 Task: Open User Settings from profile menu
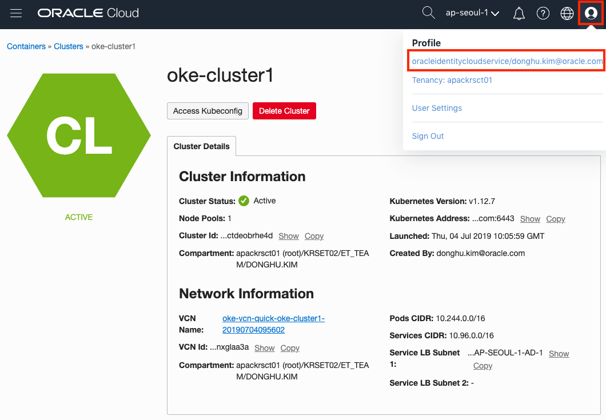[x=437, y=108]
